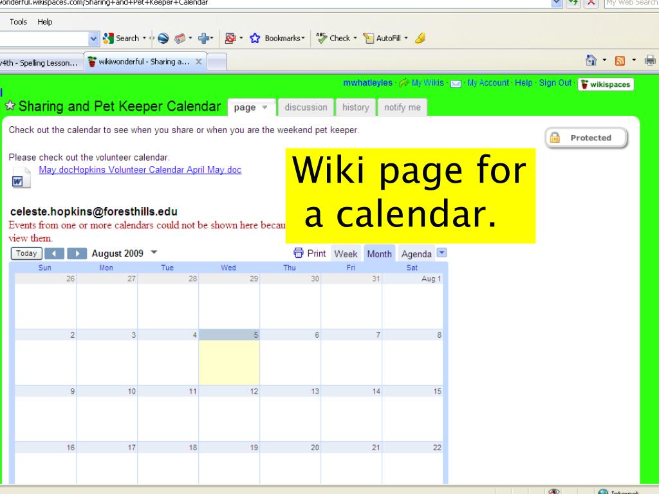This screenshot has width=659, height=494.
Task: Open the Check button dropdown arrow
Action: pos(355,38)
